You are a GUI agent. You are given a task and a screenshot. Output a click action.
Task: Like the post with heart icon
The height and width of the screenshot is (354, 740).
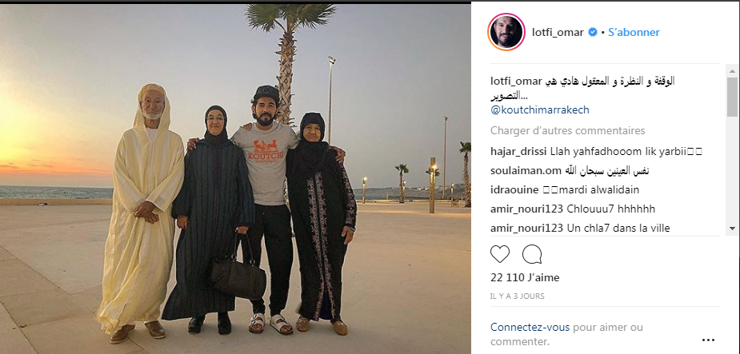(500, 255)
